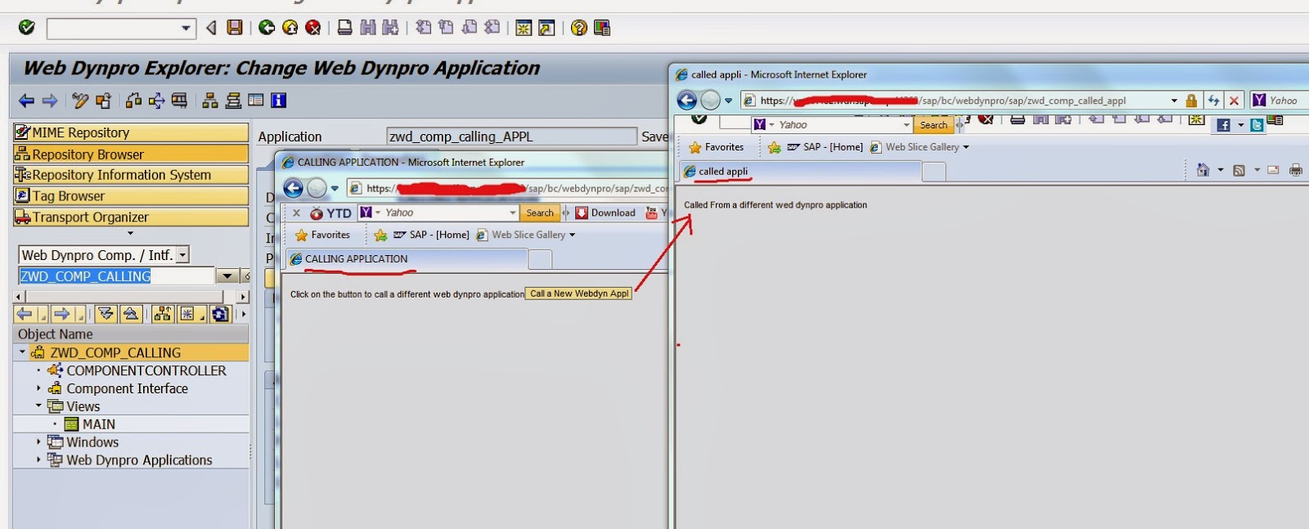The image size is (1309, 529).
Task: Click the Expand All Nodes tree icon
Action: (106, 314)
